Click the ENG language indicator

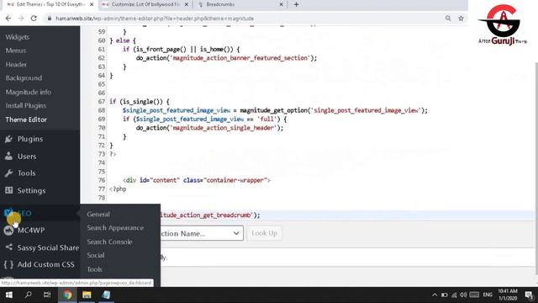(x=488, y=295)
